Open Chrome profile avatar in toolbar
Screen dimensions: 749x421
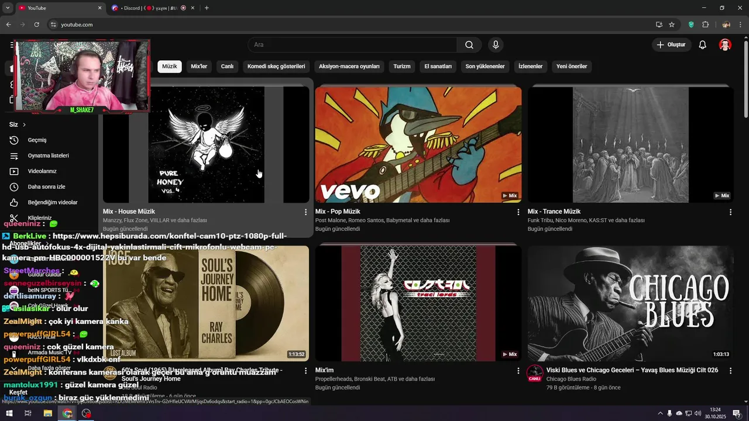(x=726, y=25)
